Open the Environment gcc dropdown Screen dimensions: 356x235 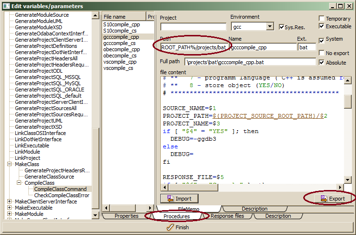(x=269, y=27)
